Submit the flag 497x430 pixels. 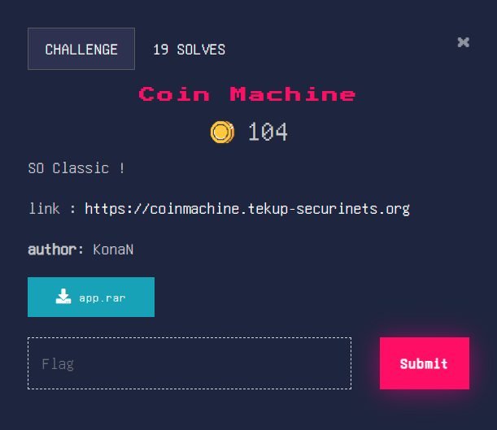point(425,363)
